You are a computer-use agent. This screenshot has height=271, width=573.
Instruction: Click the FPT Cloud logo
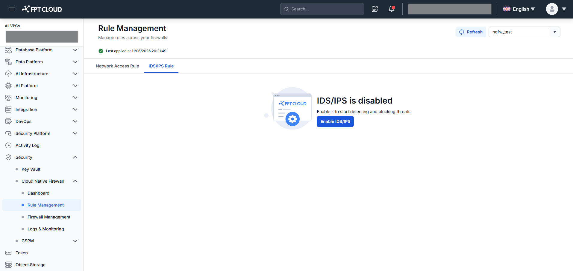42,9
